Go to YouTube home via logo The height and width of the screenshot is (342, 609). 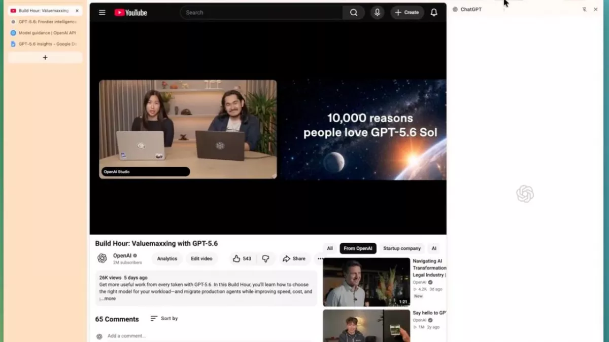130,13
